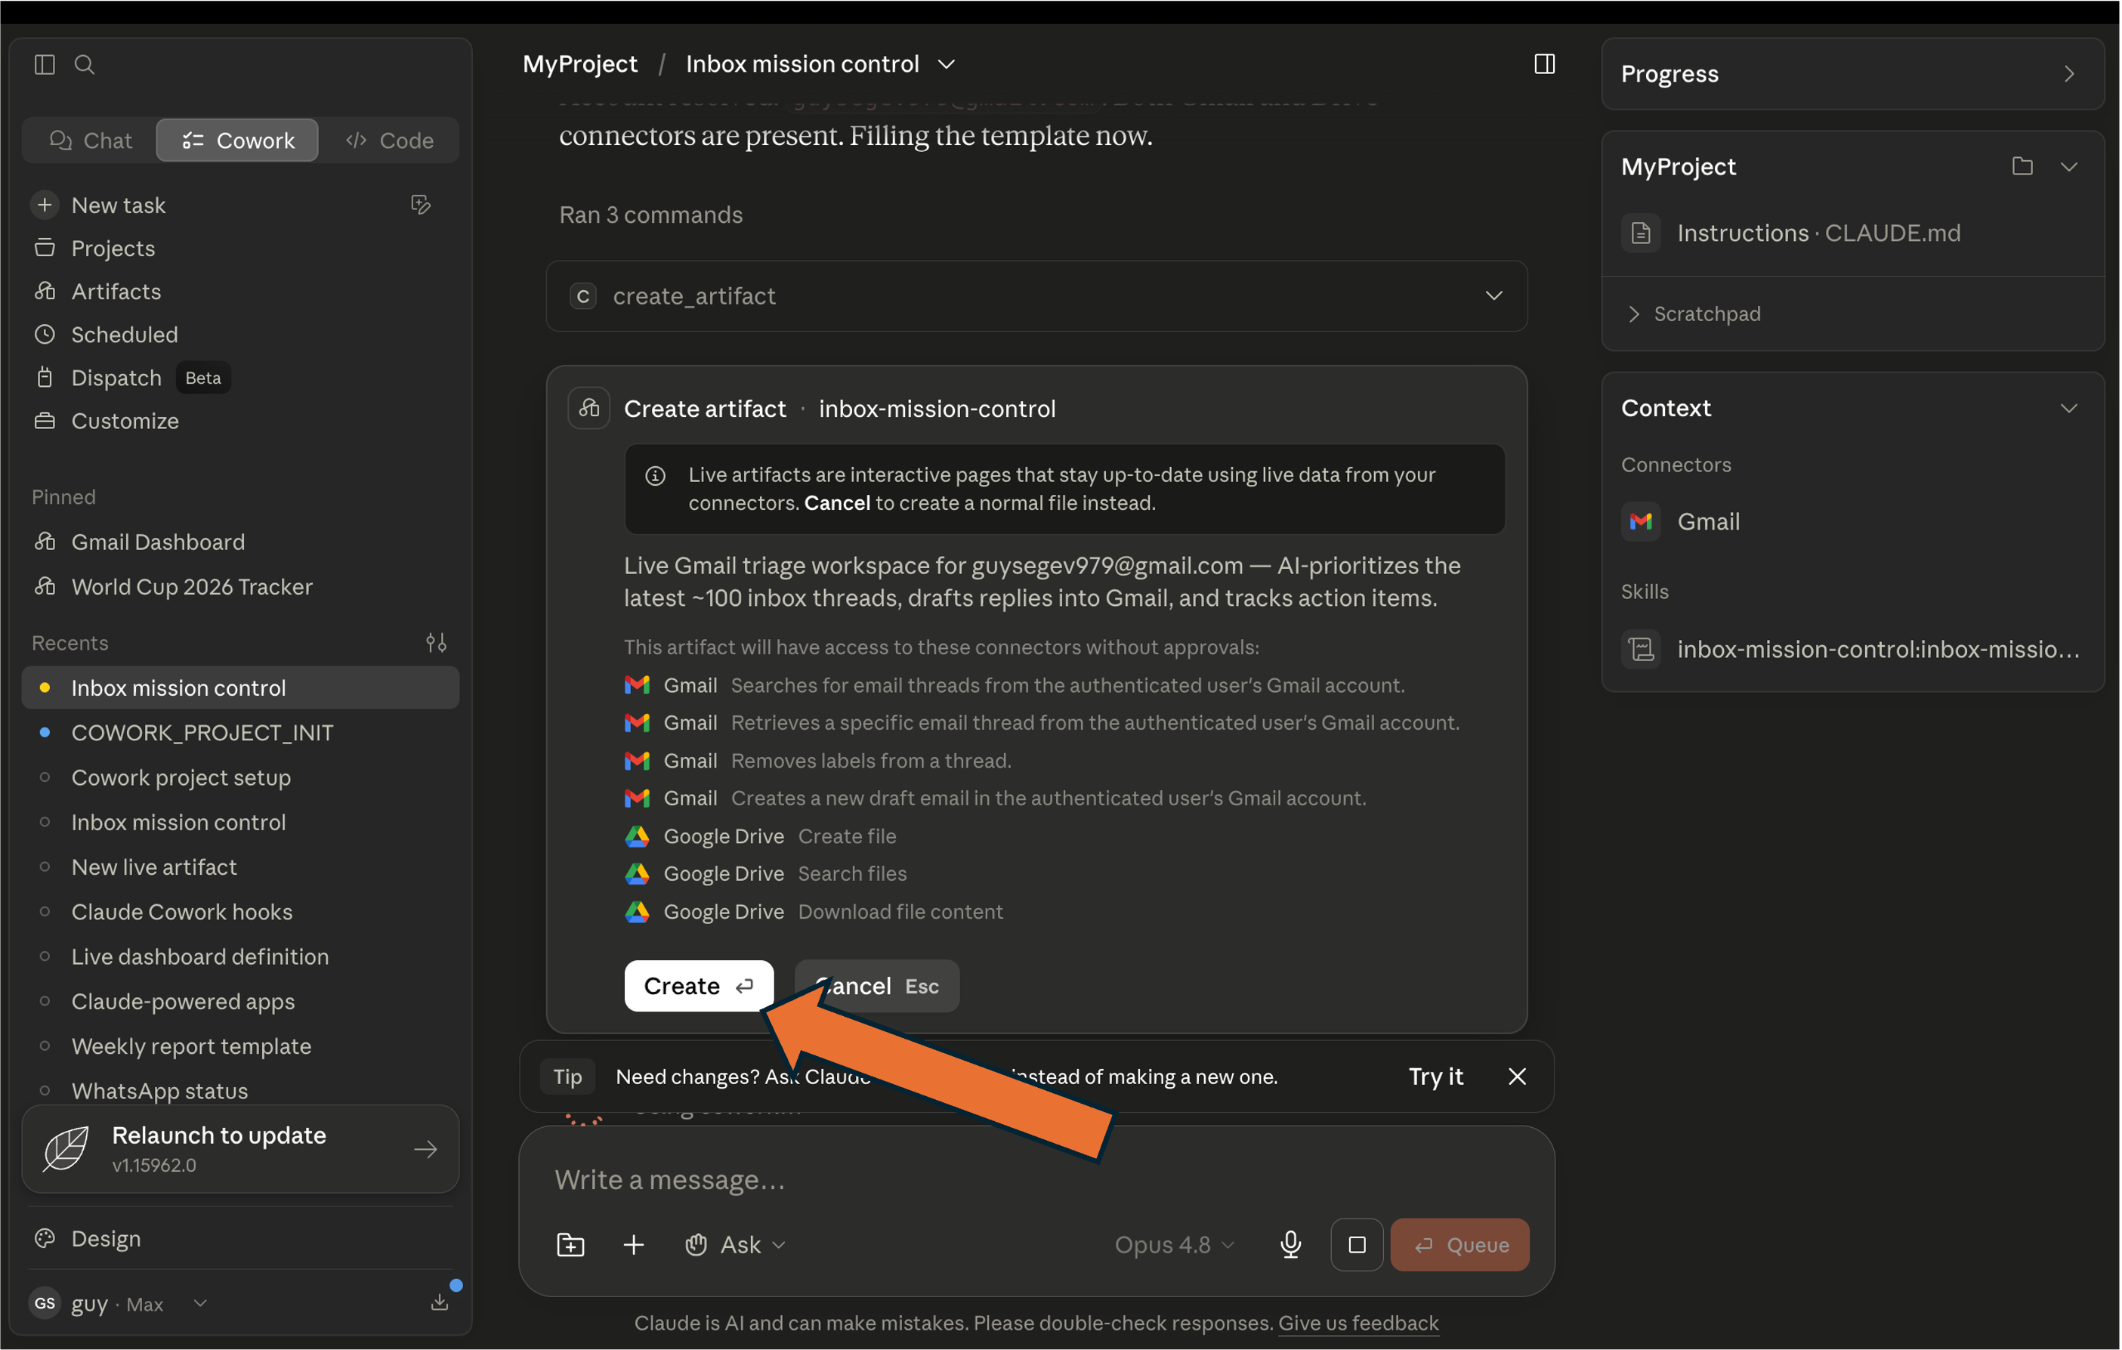Screen dimensions: 2122x1350
Task: Open Customize in the sidebar
Action: 125,422
